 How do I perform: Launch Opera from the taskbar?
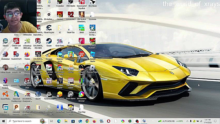(109, 121)
